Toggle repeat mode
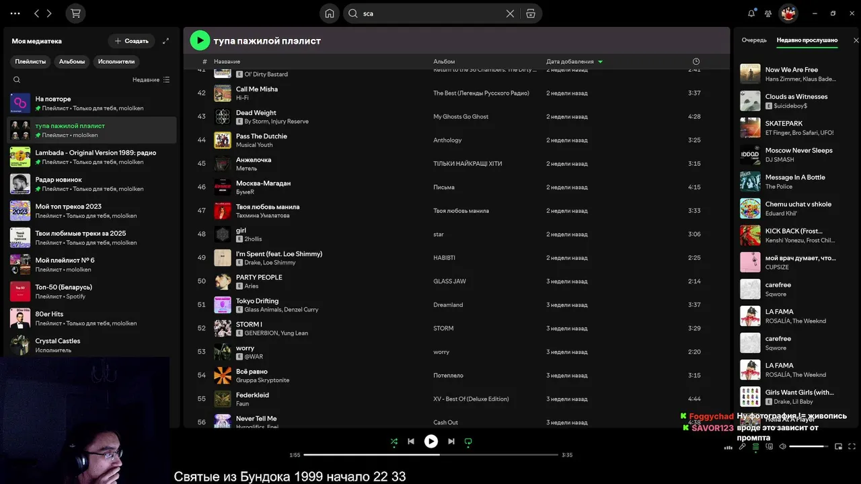861x484 pixels. (x=468, y=442)
